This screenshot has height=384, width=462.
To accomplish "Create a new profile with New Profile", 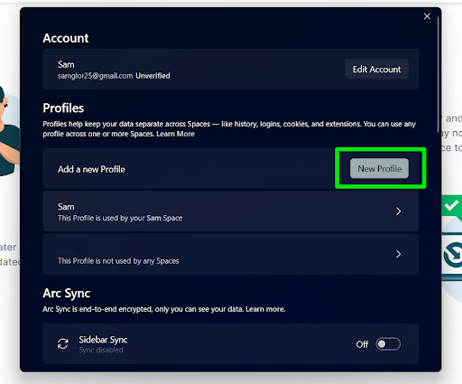I will pyautogui.click(x=379, y=168).
